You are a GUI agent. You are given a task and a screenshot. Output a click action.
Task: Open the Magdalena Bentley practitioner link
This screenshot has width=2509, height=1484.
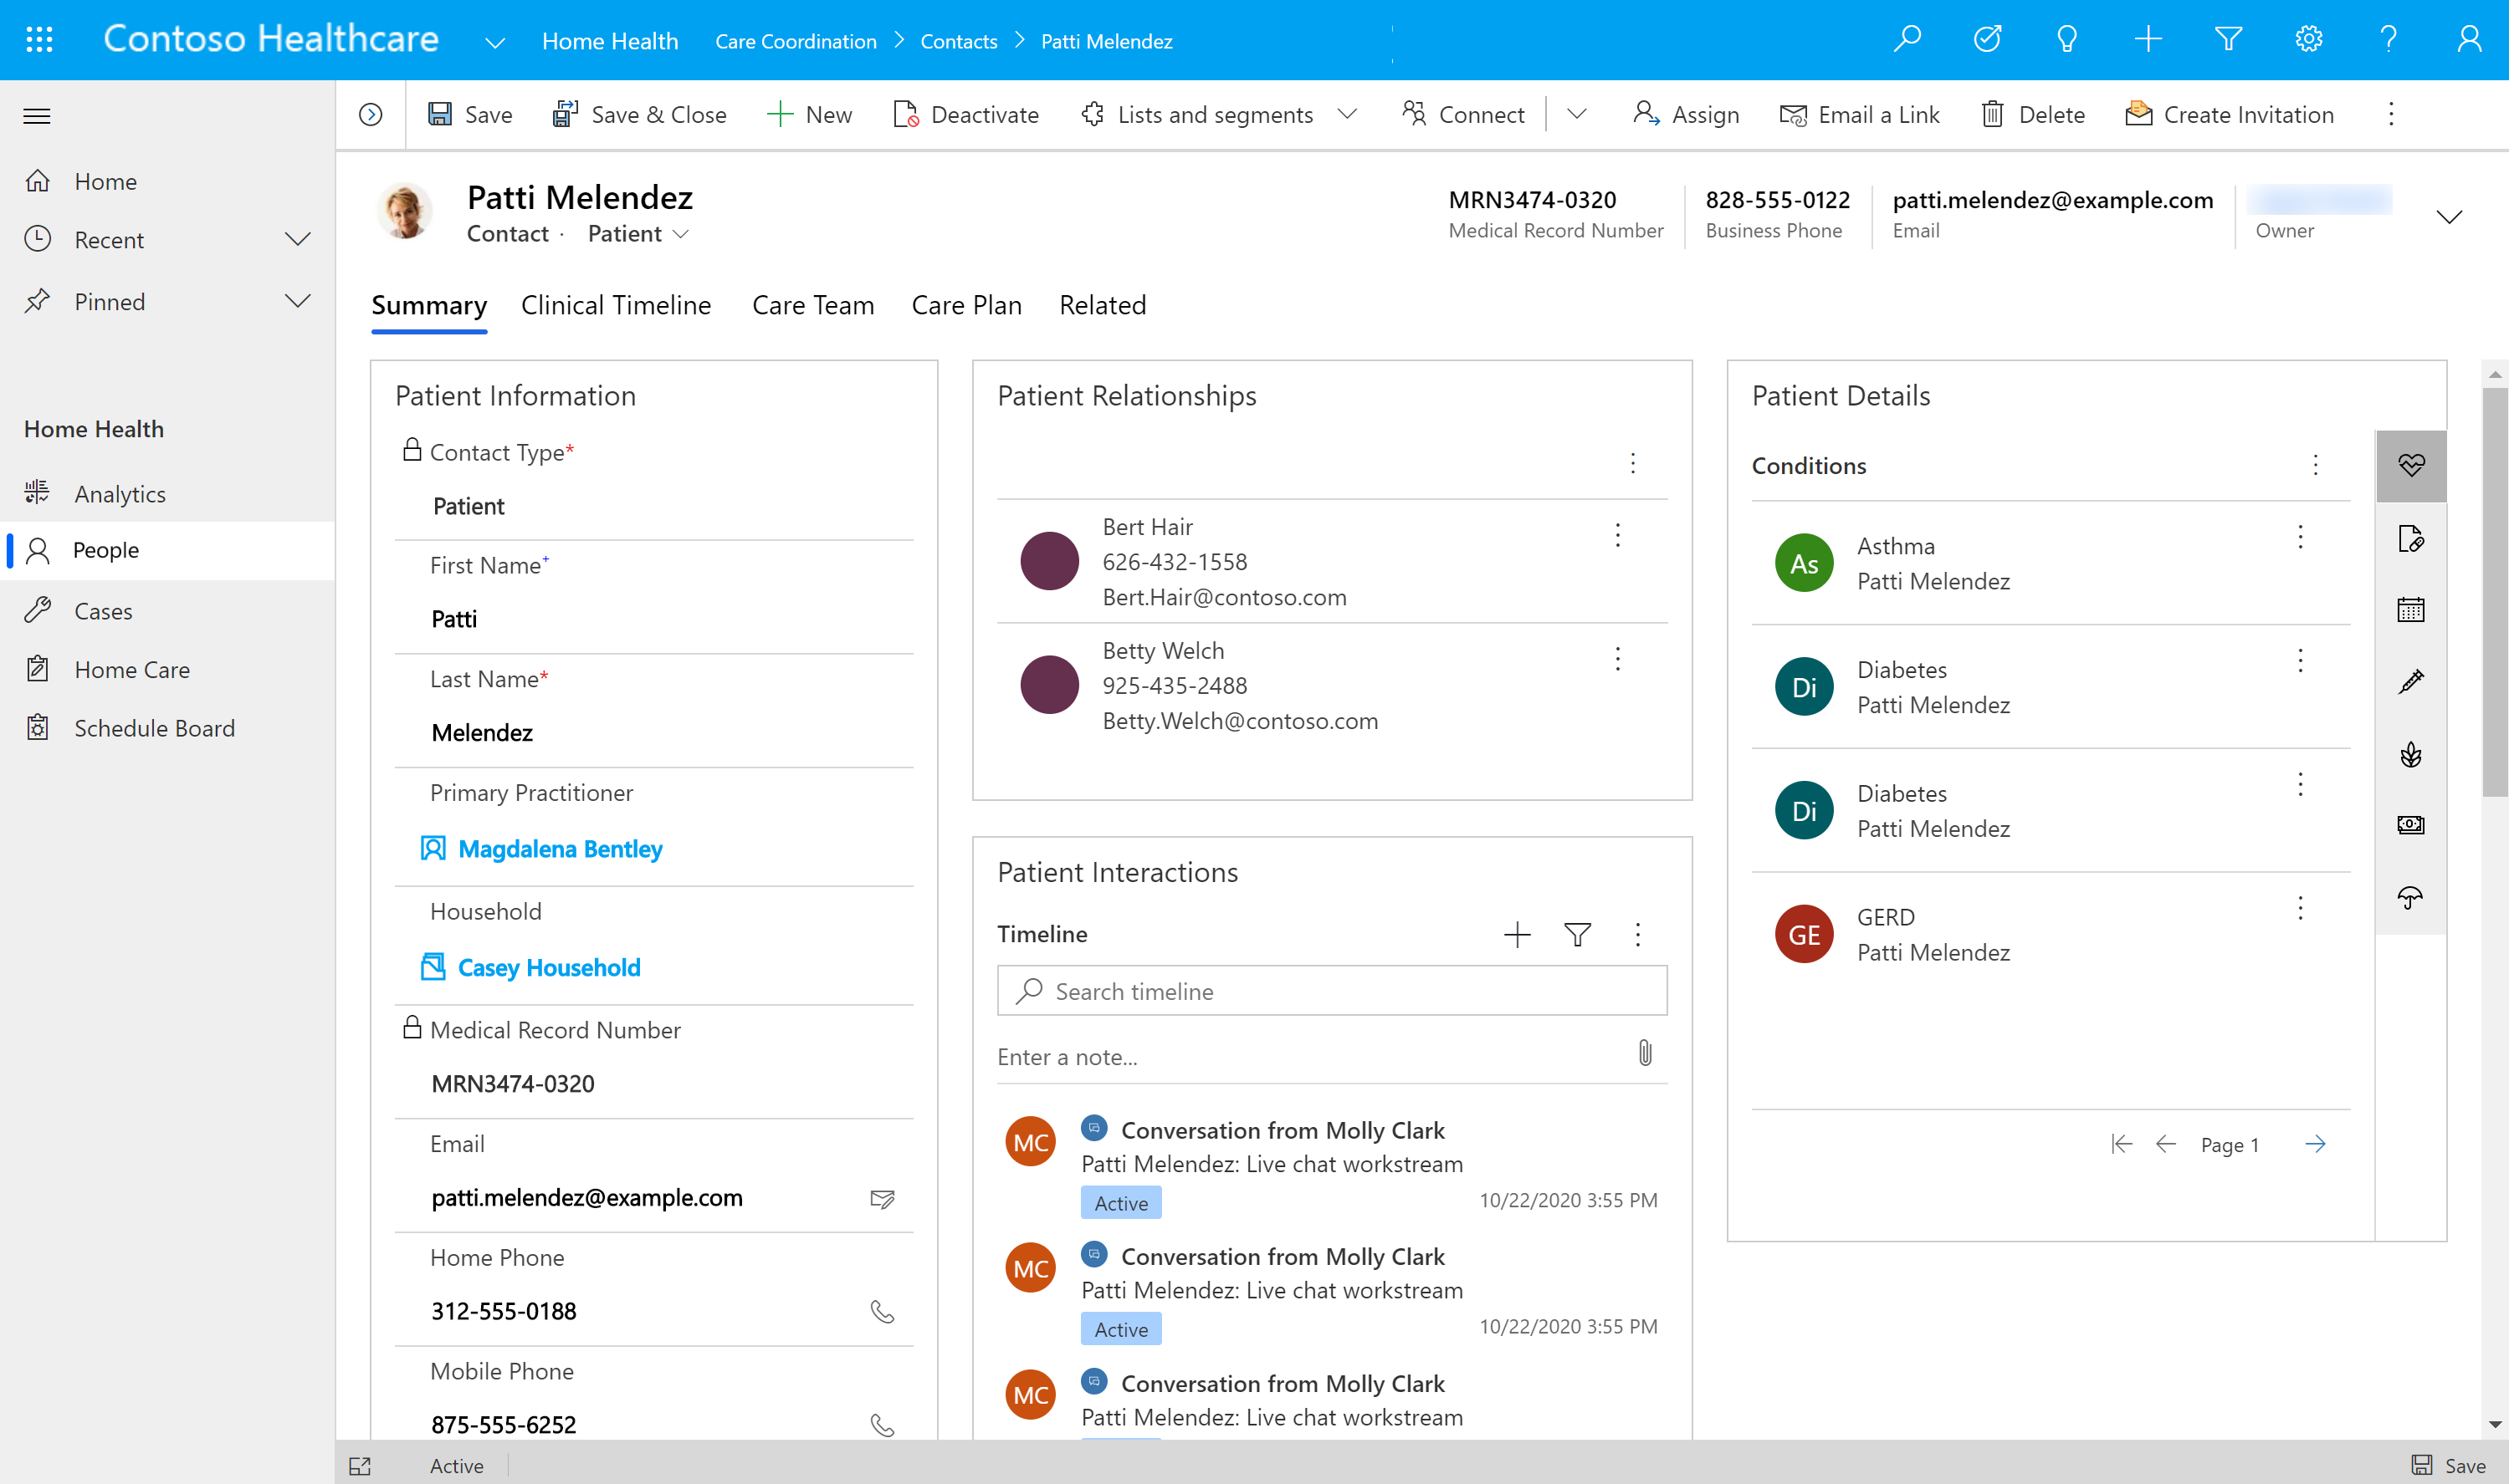point(561,849)
